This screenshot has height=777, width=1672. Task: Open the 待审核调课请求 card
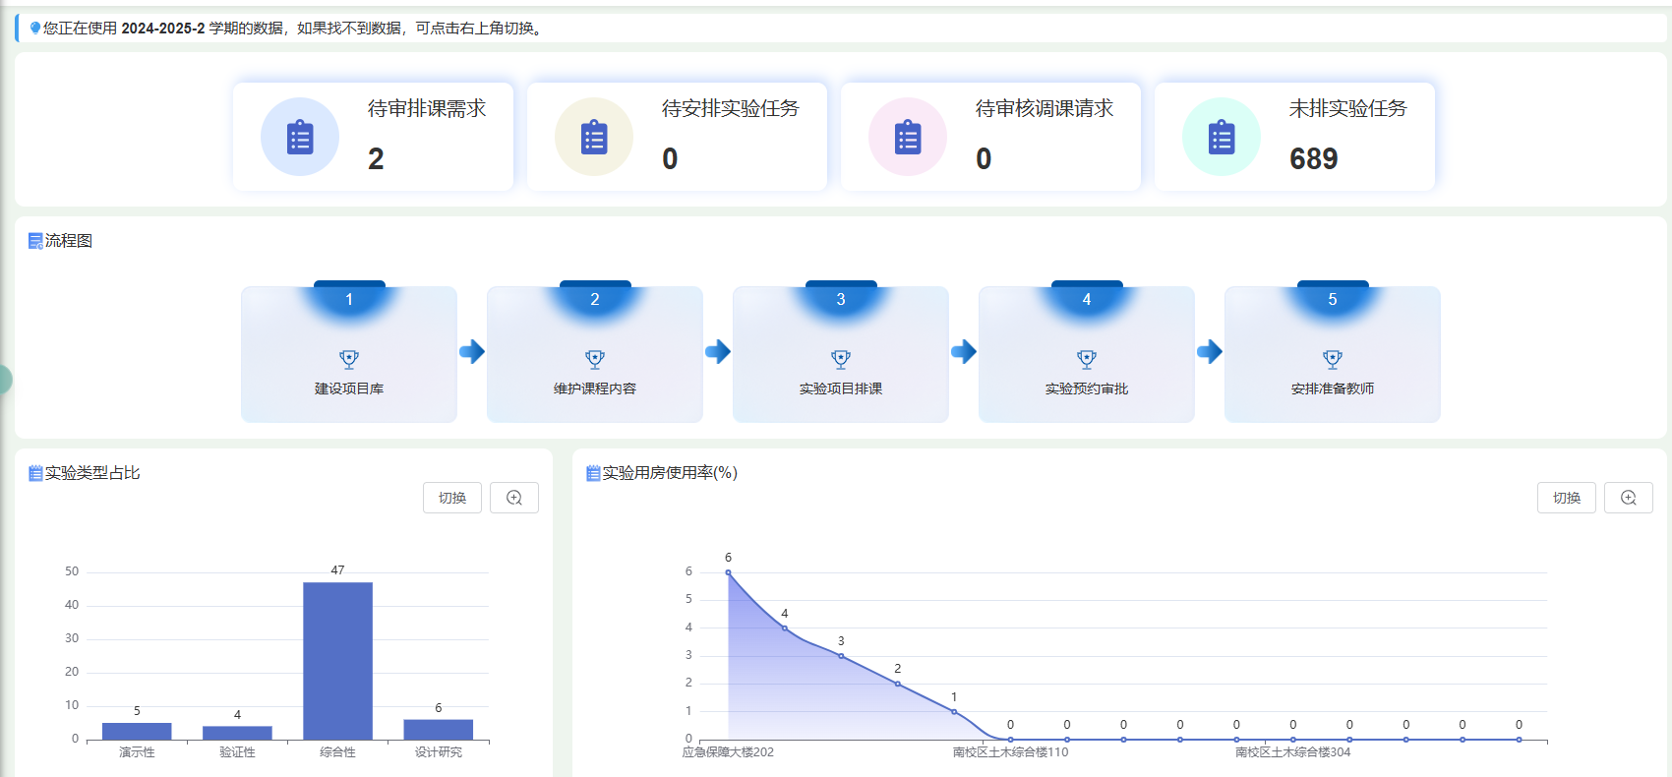tap(990, 137)
